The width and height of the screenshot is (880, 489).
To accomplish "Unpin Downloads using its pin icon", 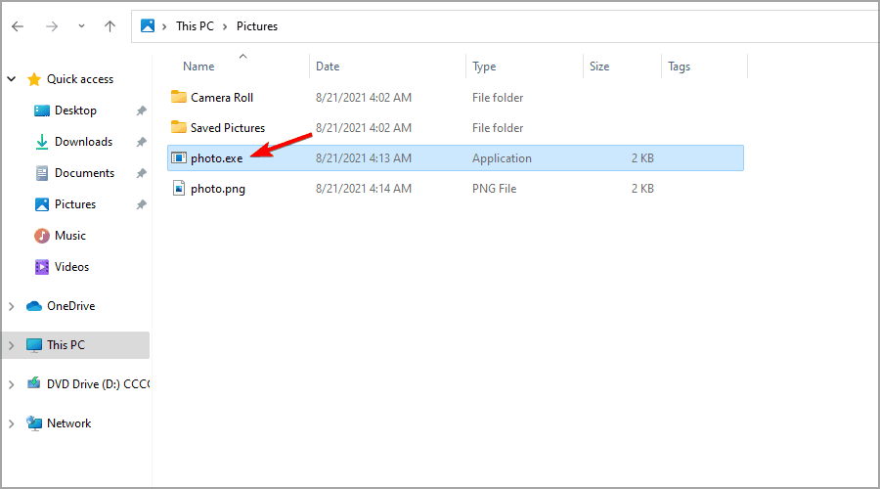I will point(142,142).
